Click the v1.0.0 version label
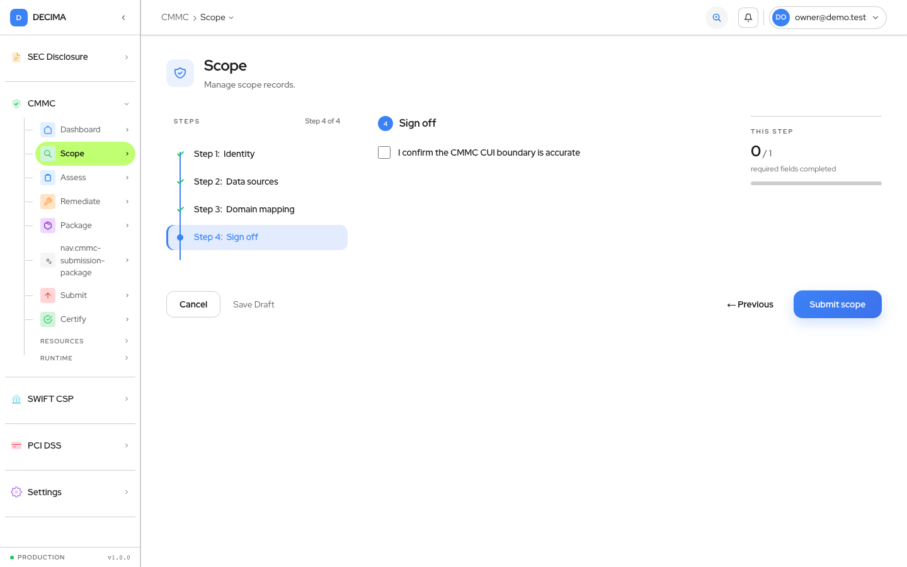Screen dimensions: 907x567 click(119, 558)
